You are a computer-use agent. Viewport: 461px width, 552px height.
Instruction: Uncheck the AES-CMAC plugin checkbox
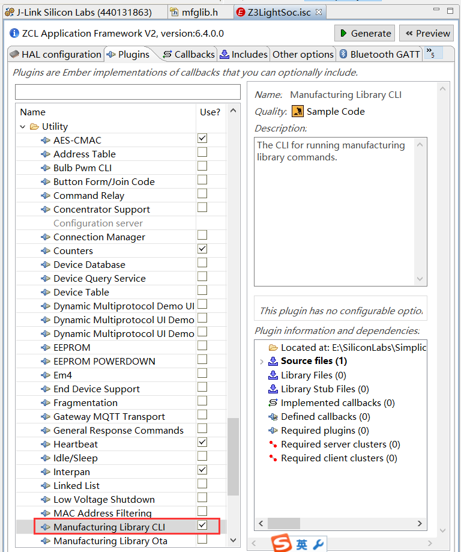[202, 138]
